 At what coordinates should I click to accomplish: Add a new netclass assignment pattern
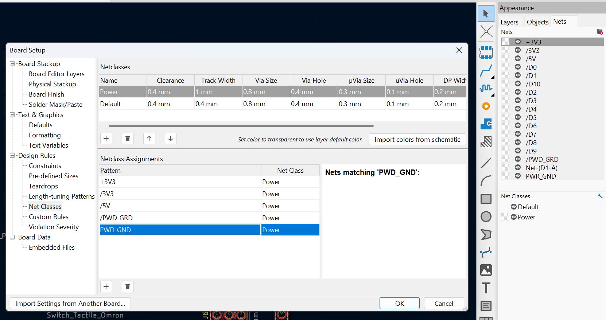106,286
